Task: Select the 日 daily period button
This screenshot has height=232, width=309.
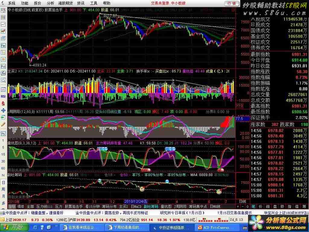Action: tap(3, 182)
